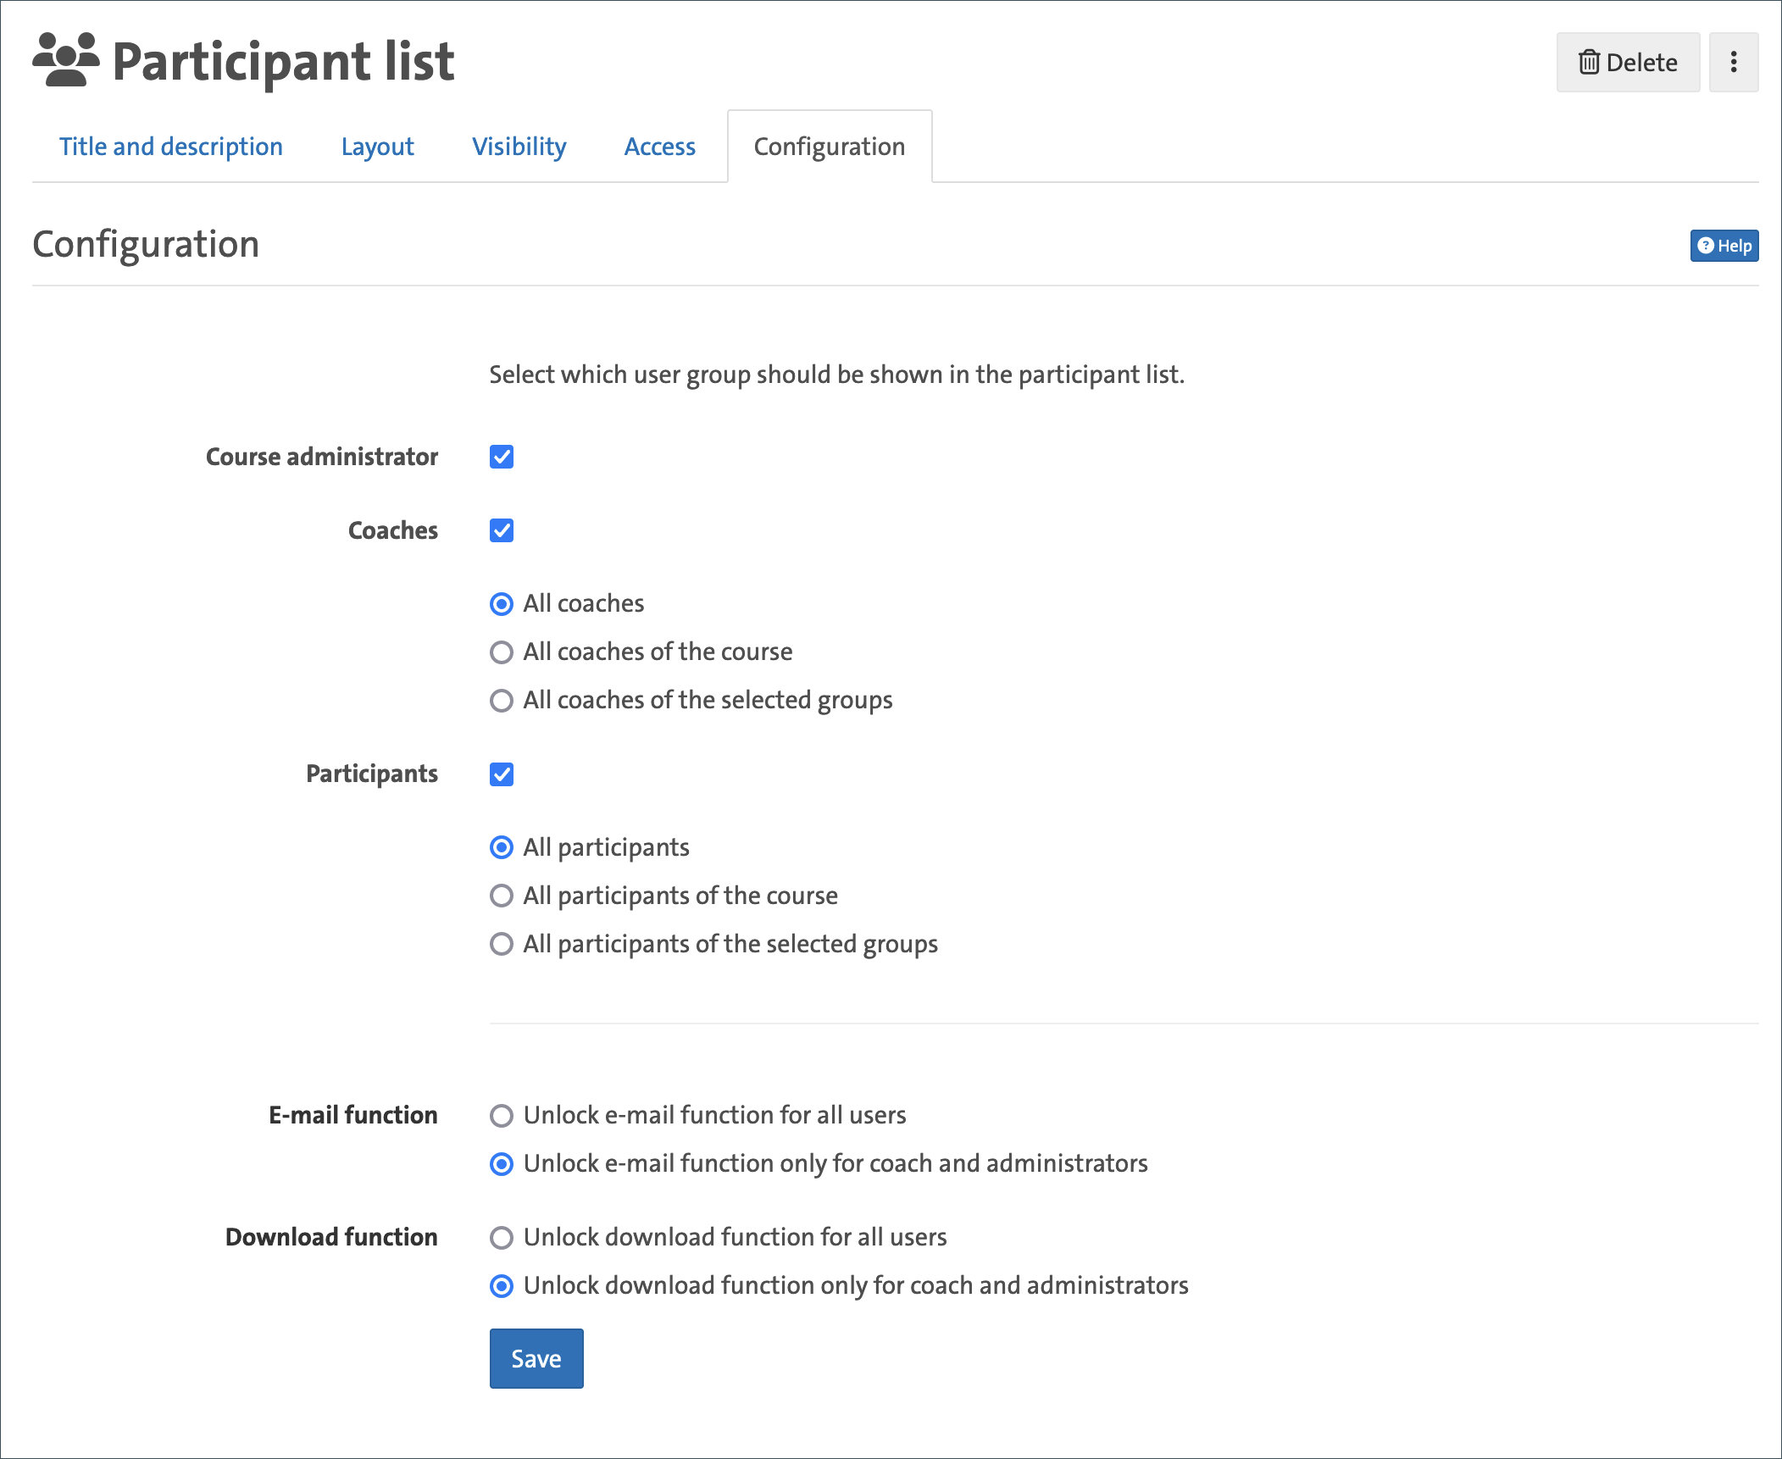Select 'All coaches of the selected groups'

(x=502, y=700)
